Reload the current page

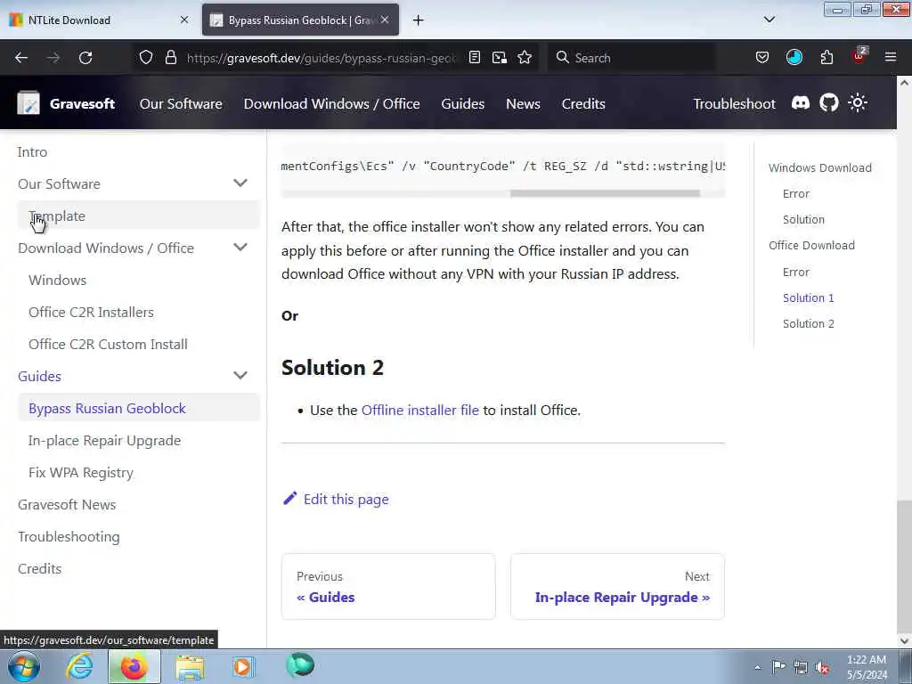tap(85, 58)
